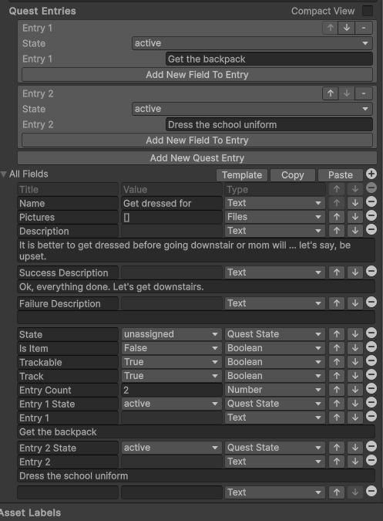Edit the Entry Count value 2
The image size is (383, 521).
pyautogui.click(x=171, y=390)
